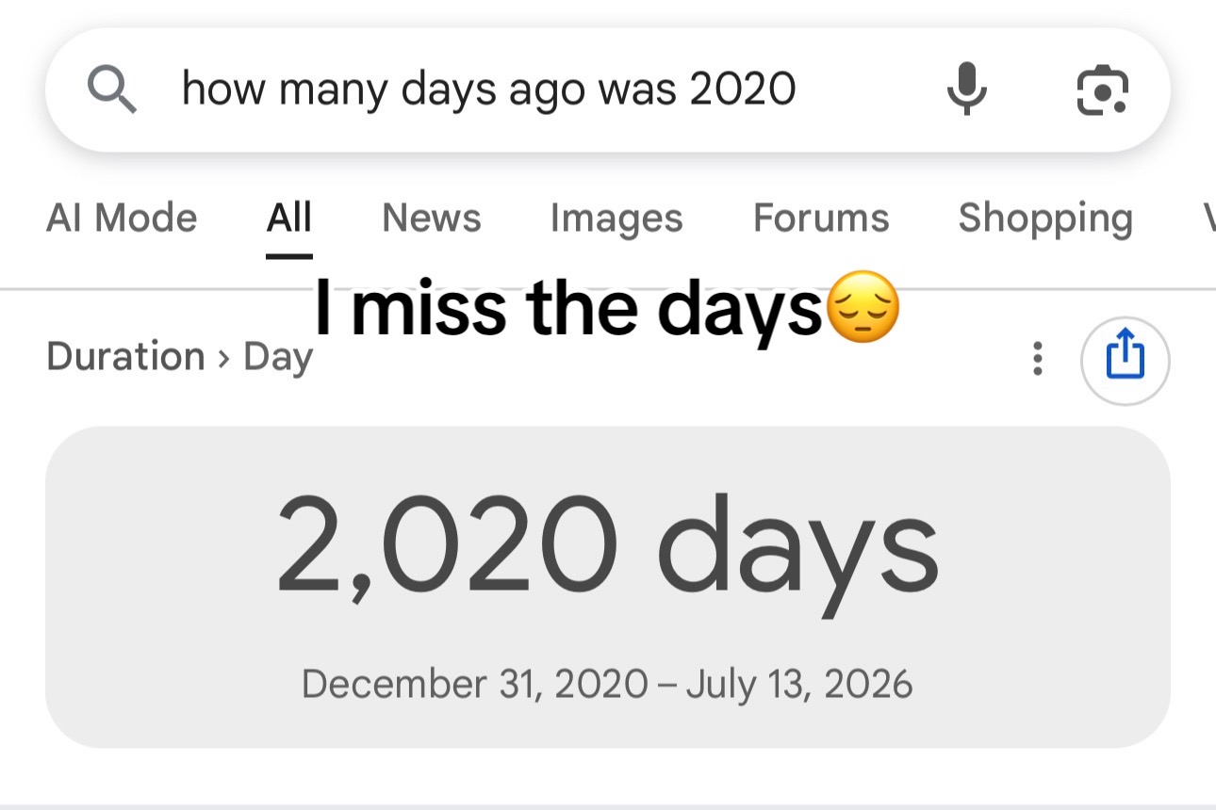Click the Day breadcrumb label
This screenshot has width=1216, height=810.
pos(278,358)
